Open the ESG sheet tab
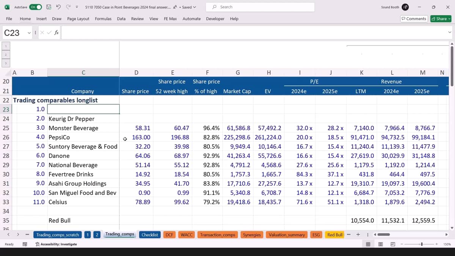This screenshot has width=455, height=256. (316, 235)
